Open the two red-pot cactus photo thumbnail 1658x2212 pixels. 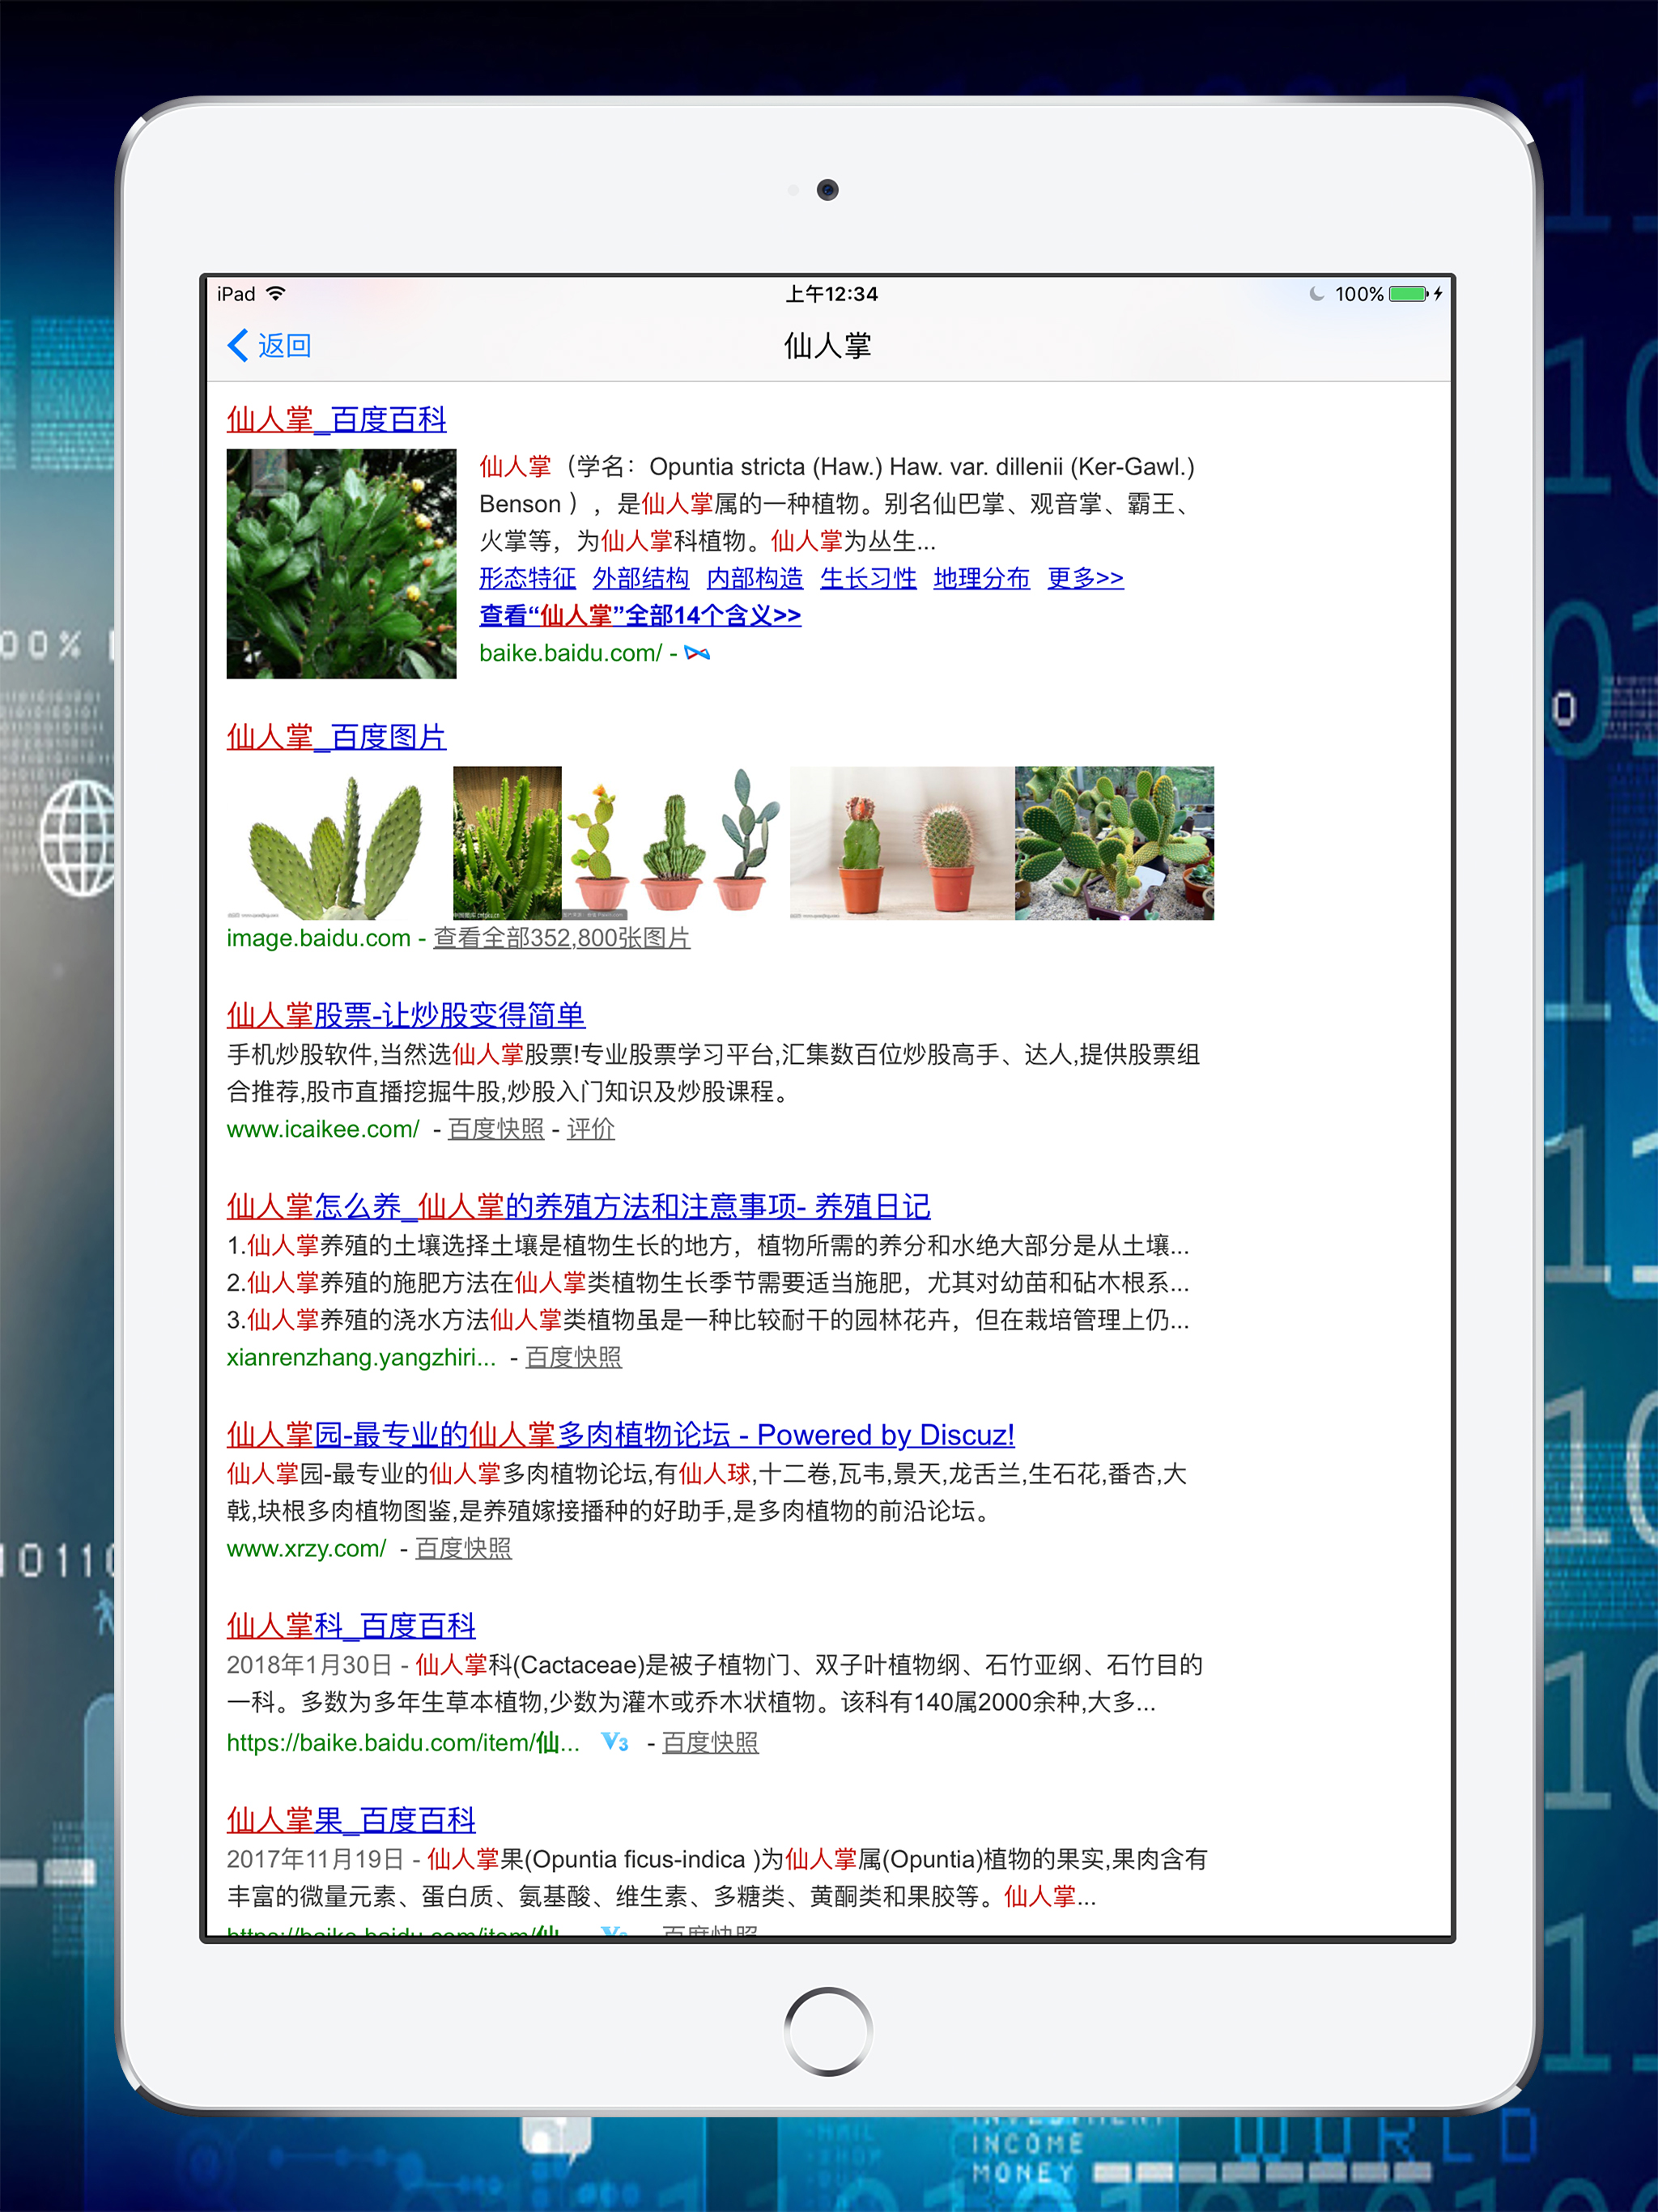(x=902, y=843)
